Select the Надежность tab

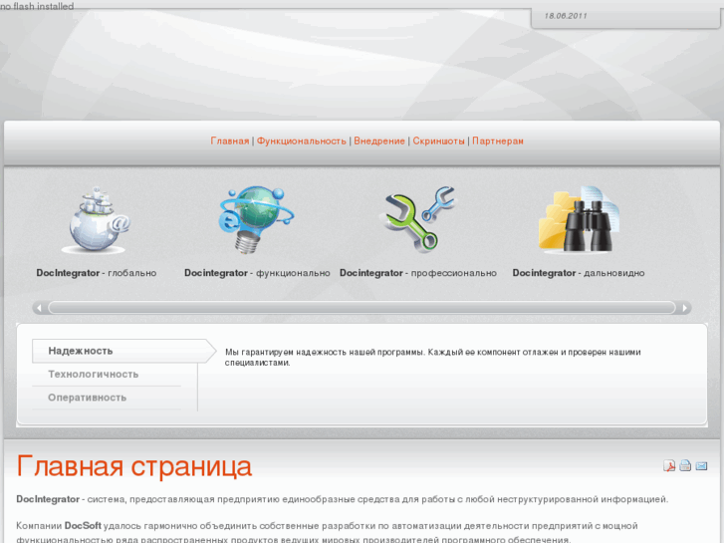pos(123,351)
